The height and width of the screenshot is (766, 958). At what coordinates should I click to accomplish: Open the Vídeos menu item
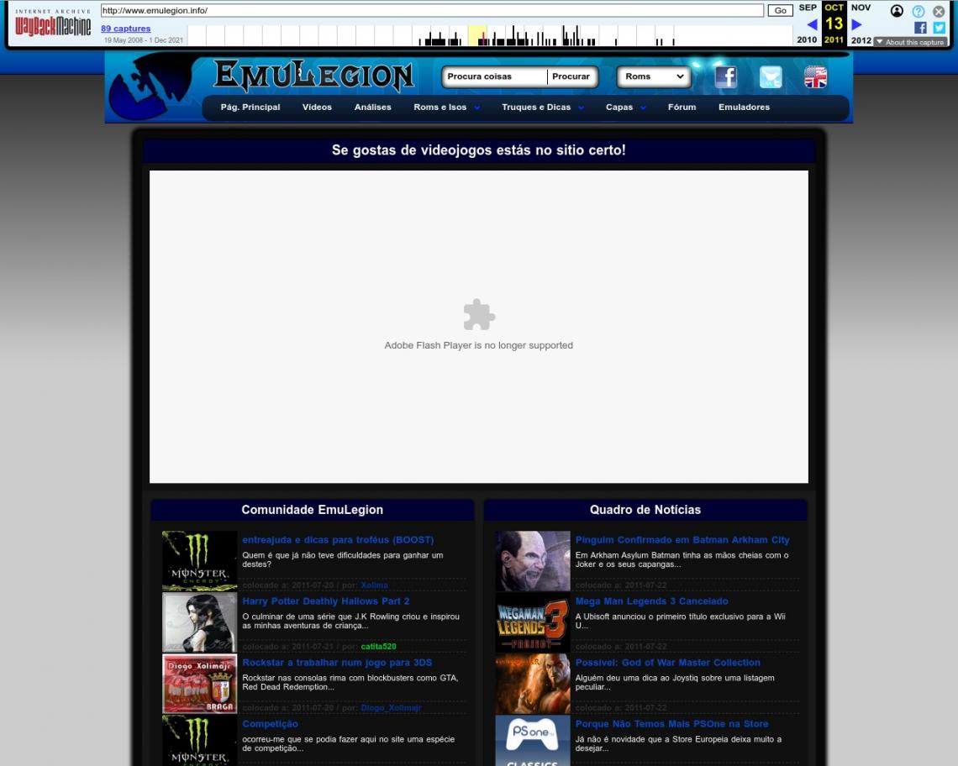coord(317,107)
